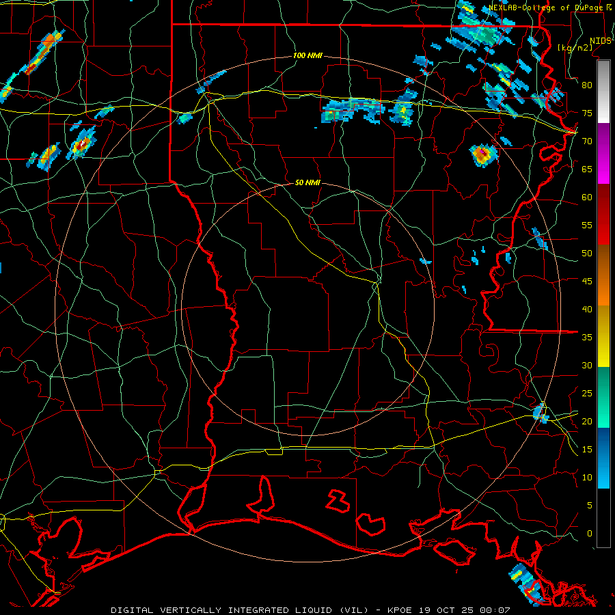Image resolution: width=615 pixels, height=615 pixels.
Task: Pick the green-teal segment of the VIL color bar
Action: 603,397
